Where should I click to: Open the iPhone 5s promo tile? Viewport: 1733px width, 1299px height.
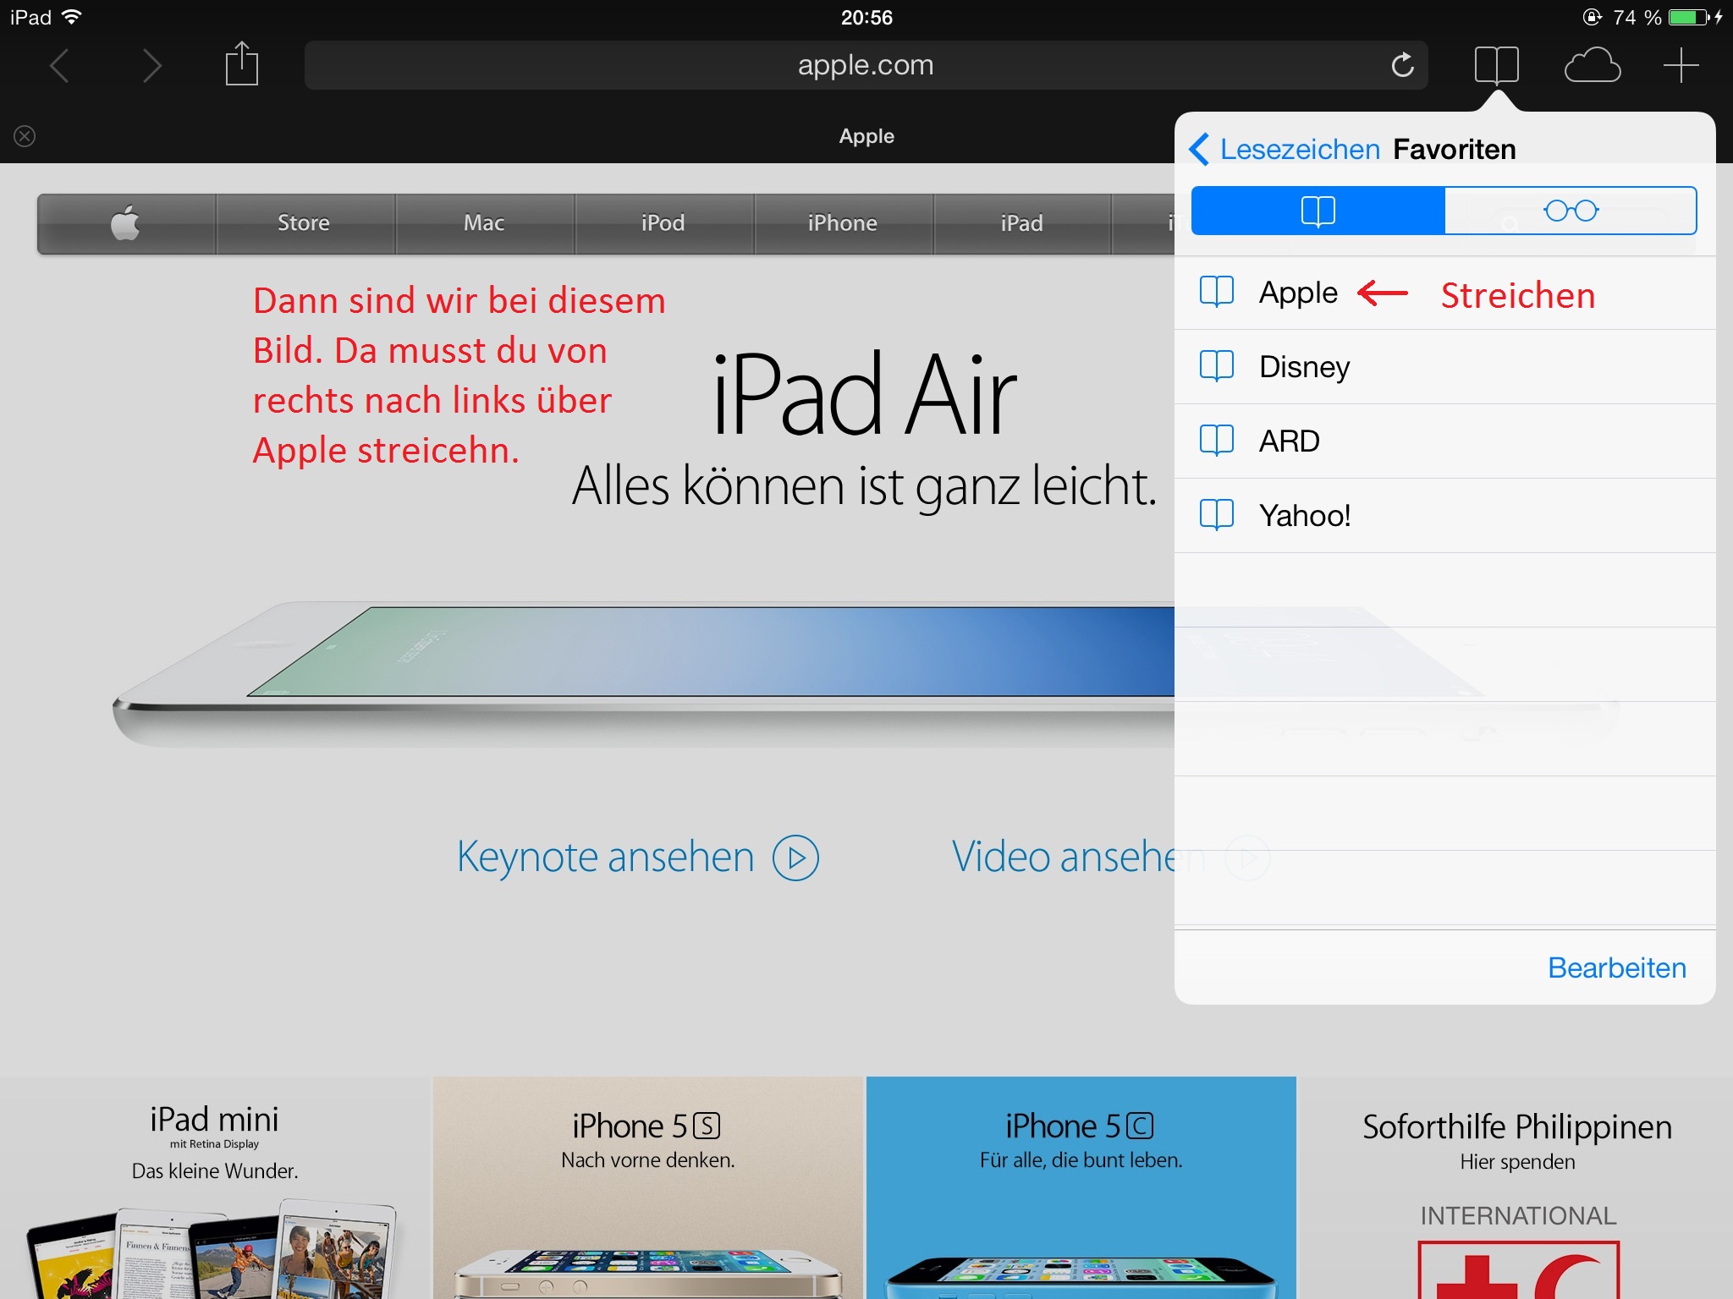point(648,1184)
